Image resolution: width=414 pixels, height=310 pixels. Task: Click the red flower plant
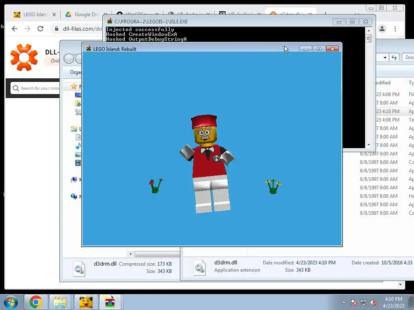tap(156, 186)
